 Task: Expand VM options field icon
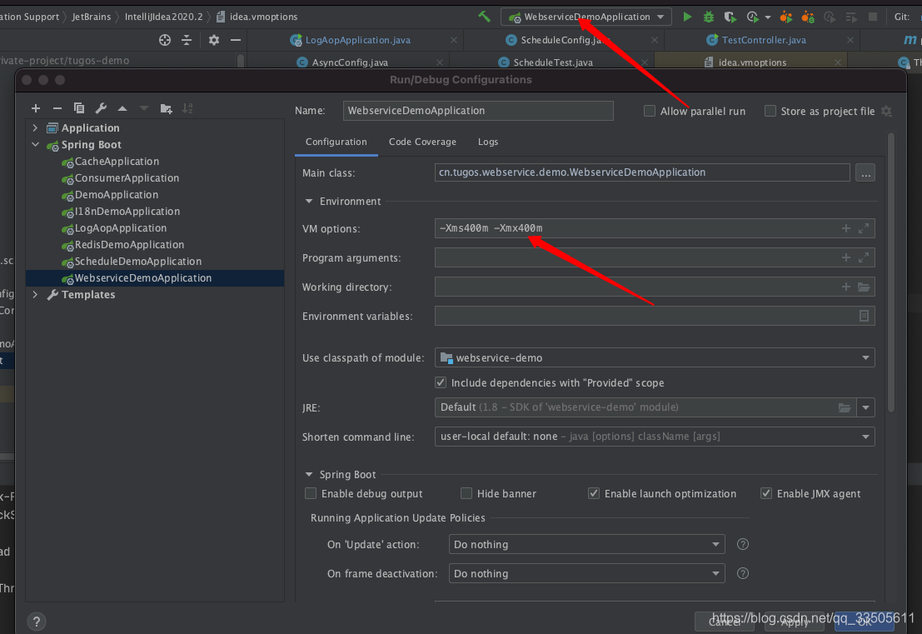pos(863,228)
